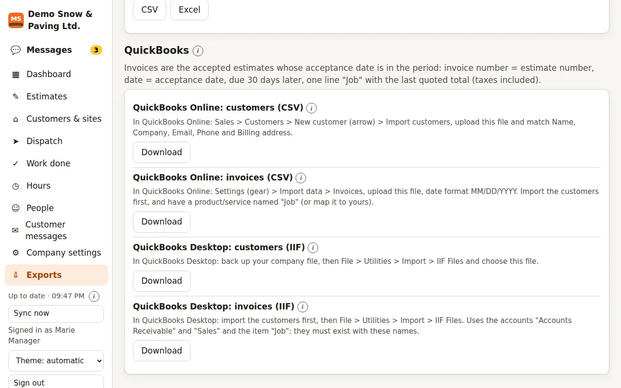
Task: Click the Messages speech bubble icon
Action: [x=16, y=50]
